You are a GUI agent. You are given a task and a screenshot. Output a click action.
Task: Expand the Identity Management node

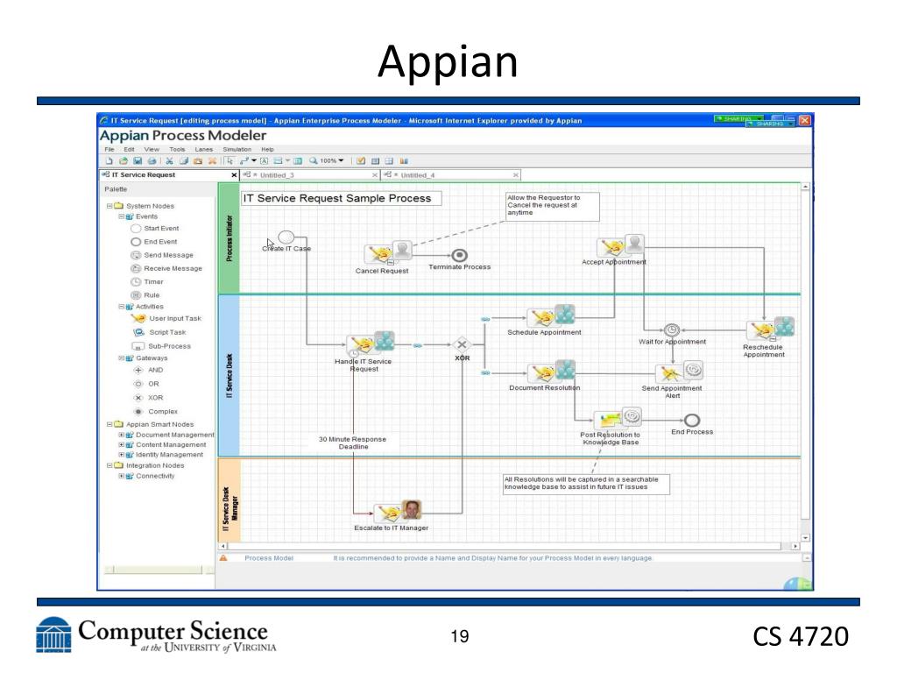coord(121,455)
